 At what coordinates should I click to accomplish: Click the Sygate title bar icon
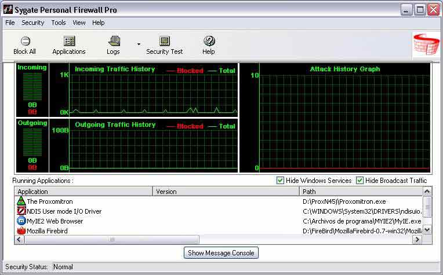[8, 10]
